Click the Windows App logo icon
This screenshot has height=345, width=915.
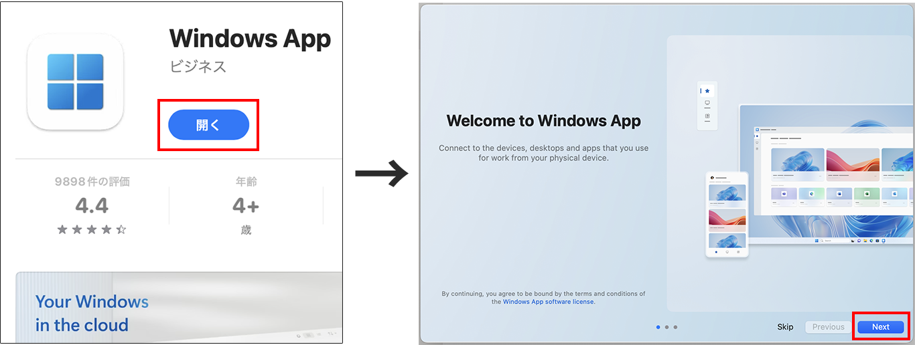pyautogui.click(x=75, y=82)
